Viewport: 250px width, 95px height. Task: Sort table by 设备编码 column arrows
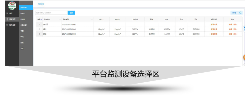coord(92,19)
